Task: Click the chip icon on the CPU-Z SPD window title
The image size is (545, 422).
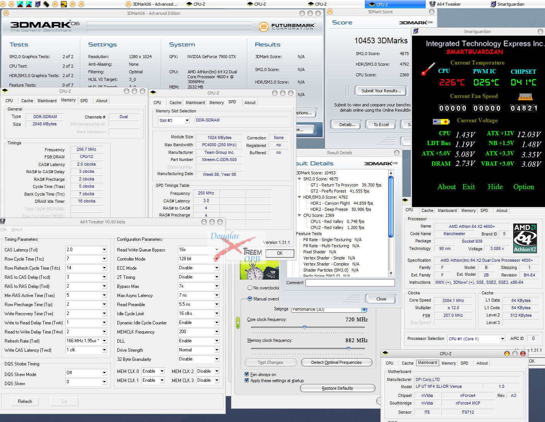Action: pos(153,93)
